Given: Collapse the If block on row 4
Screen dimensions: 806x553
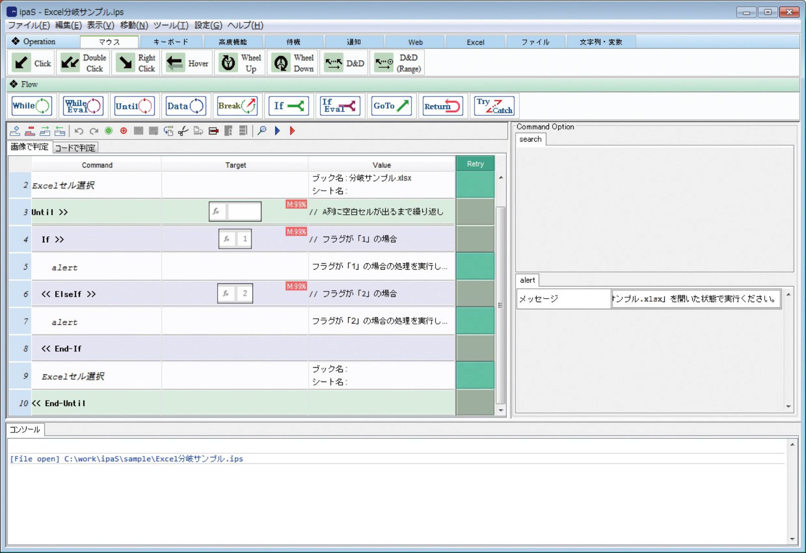Looking at the screenshot, I should pyautogui.click(x=59, y=240).
